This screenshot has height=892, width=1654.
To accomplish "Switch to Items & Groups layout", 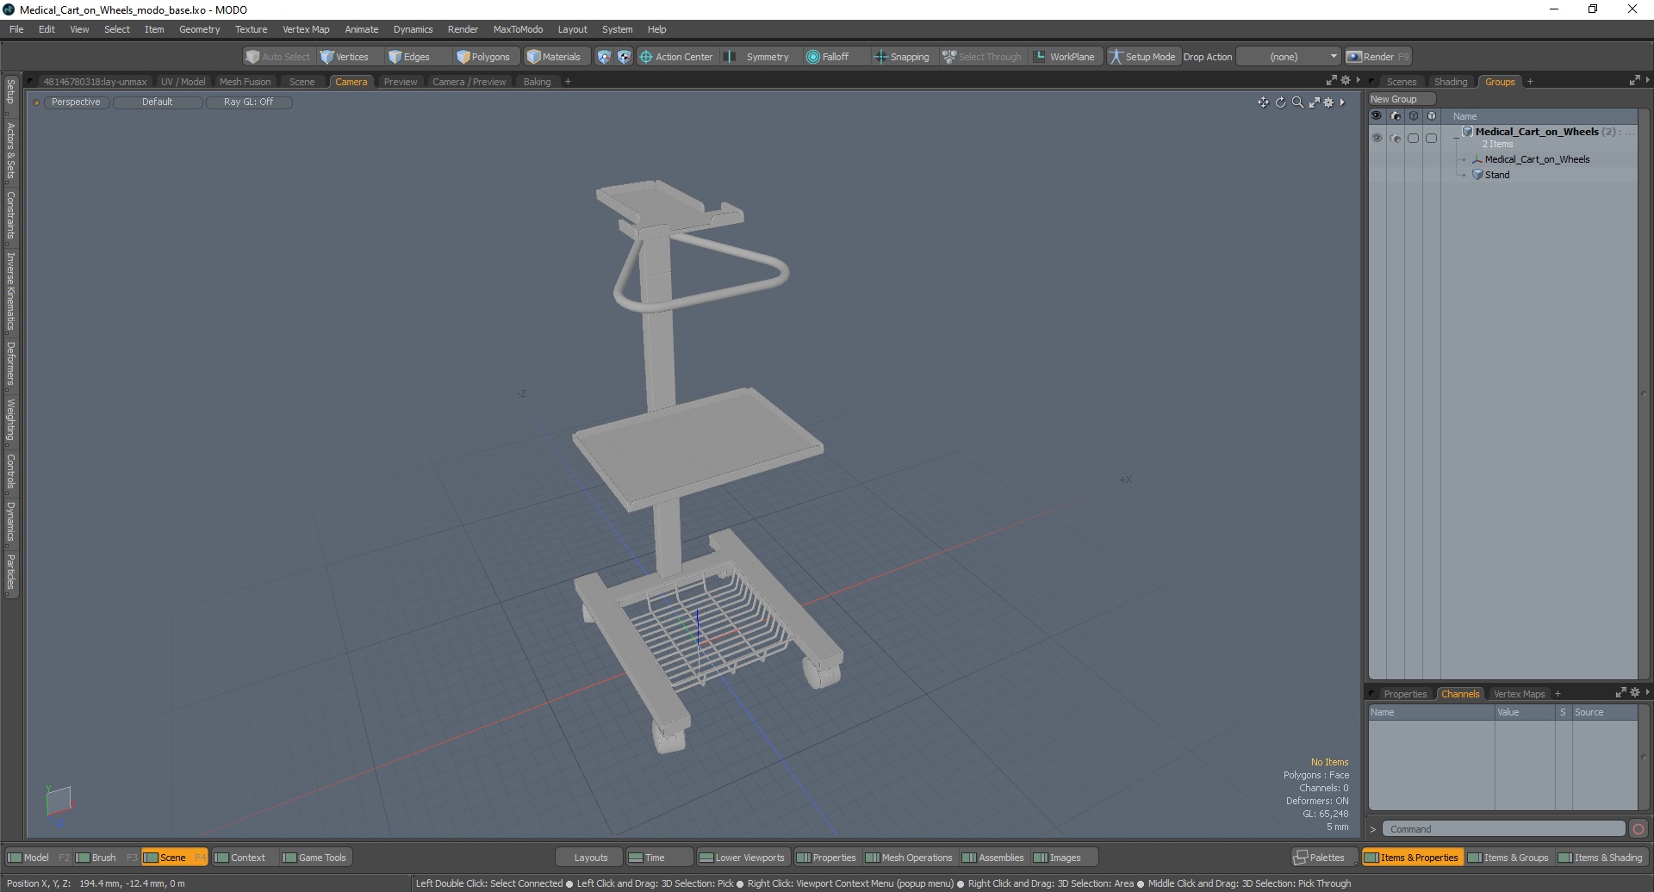I will (1508, 858).
